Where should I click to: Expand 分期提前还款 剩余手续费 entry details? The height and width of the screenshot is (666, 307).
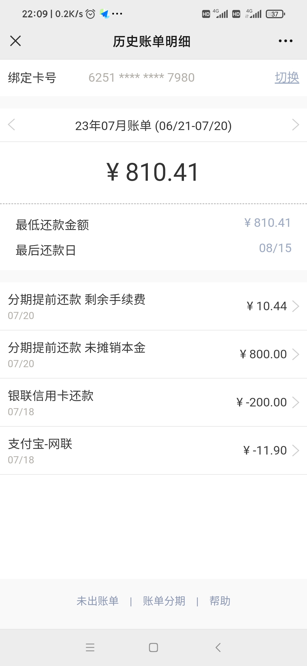[x=153, y=306]
